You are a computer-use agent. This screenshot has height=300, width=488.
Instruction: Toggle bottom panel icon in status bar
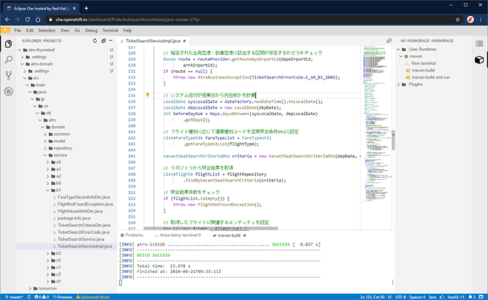pos(481,297)
